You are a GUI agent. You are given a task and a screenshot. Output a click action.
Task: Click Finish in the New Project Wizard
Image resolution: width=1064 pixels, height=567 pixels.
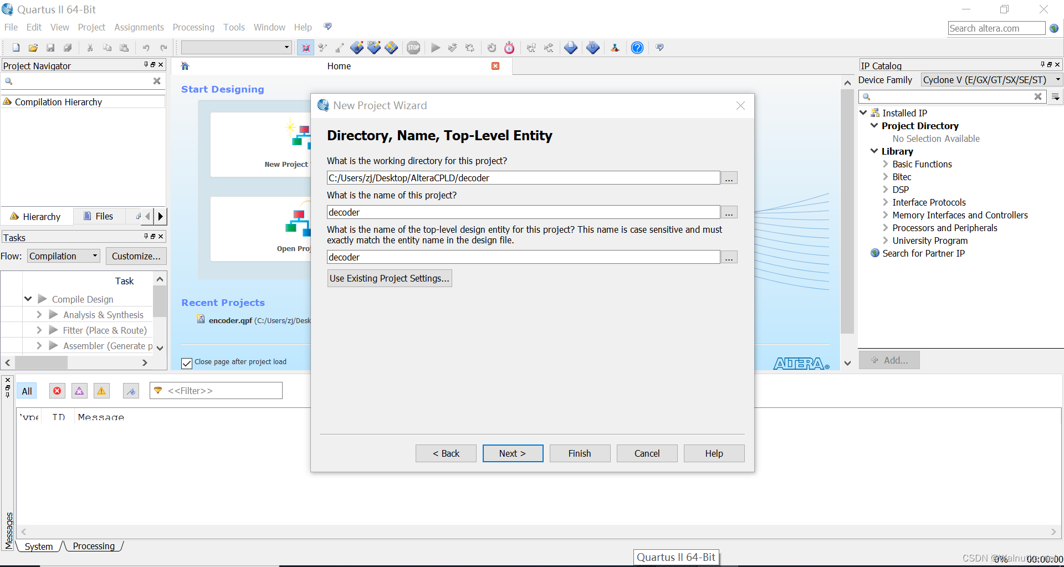pyautogui.click(x=580, y=453)
